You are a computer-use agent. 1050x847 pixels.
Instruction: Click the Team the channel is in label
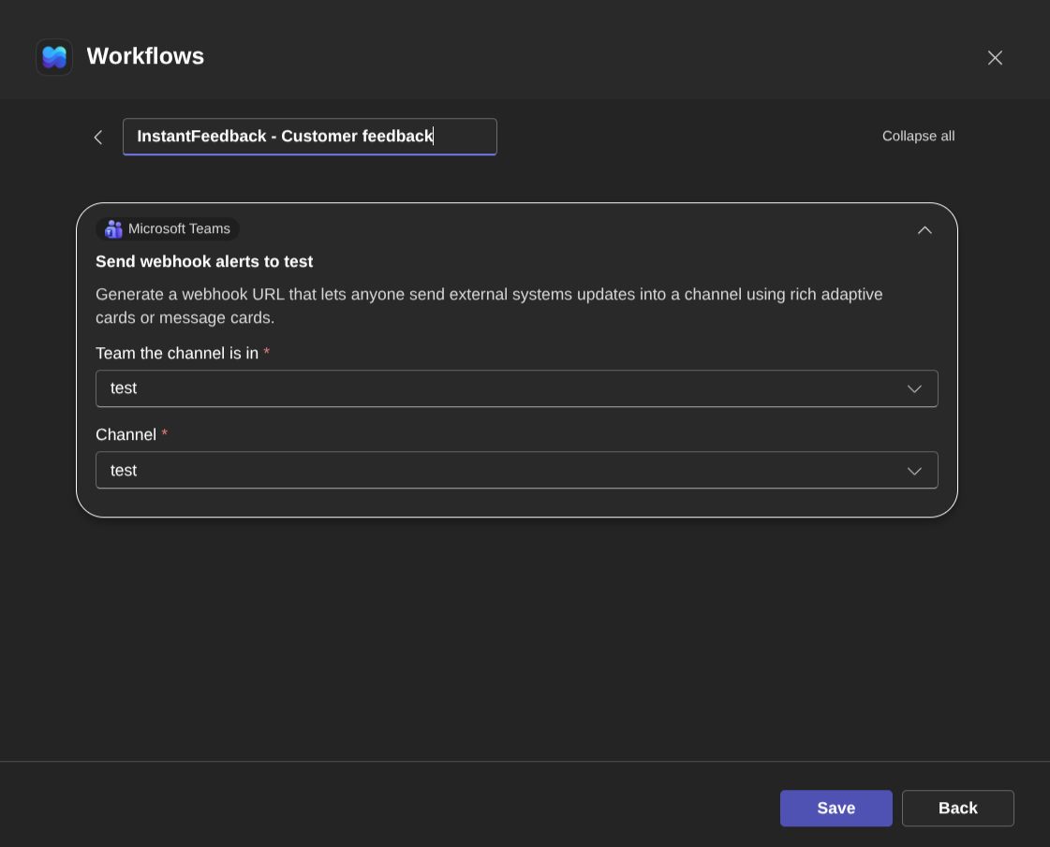177,353
